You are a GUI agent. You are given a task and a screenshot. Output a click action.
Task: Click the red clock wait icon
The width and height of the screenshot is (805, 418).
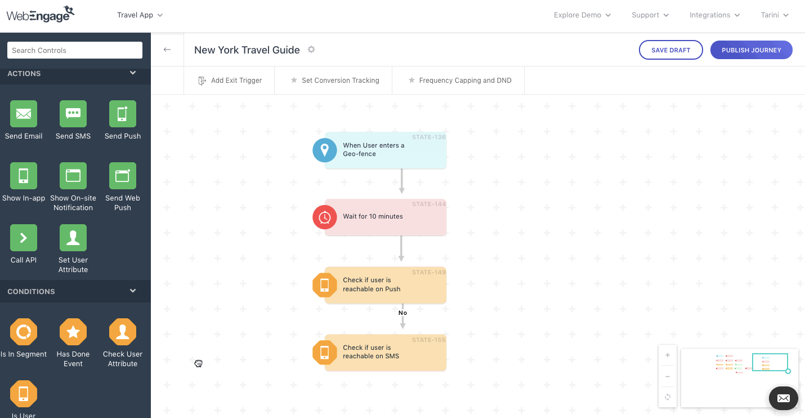325,217
